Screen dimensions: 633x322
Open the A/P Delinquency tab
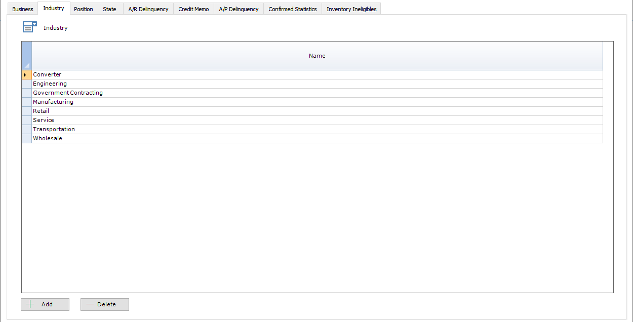[239, 9]
